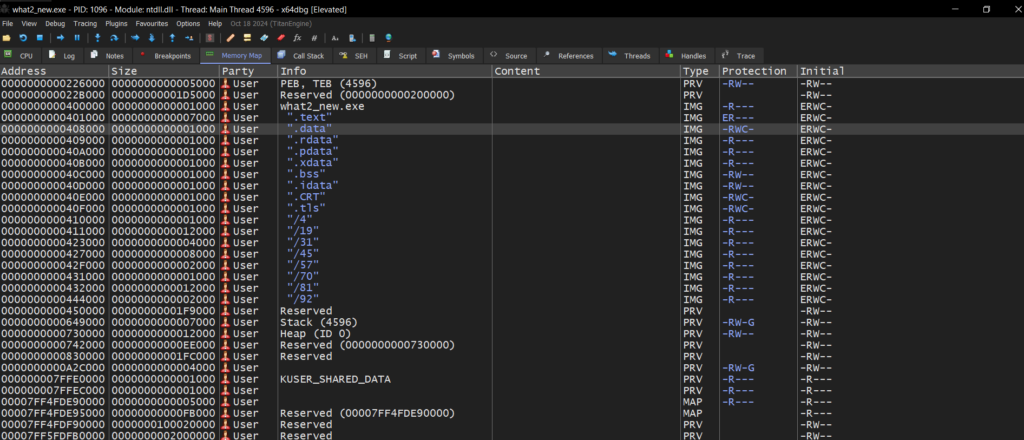Switch to the Threads tab

coord(630,56)
